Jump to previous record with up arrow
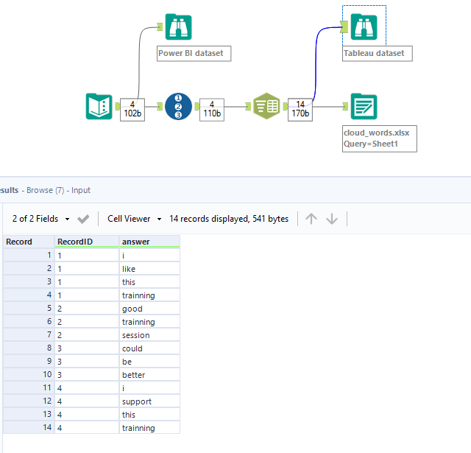The width and height of the screenshot is (471, 453). [311, 219]
